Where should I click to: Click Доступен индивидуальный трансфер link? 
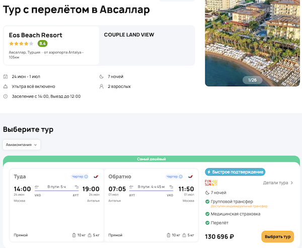click(239, 206)
